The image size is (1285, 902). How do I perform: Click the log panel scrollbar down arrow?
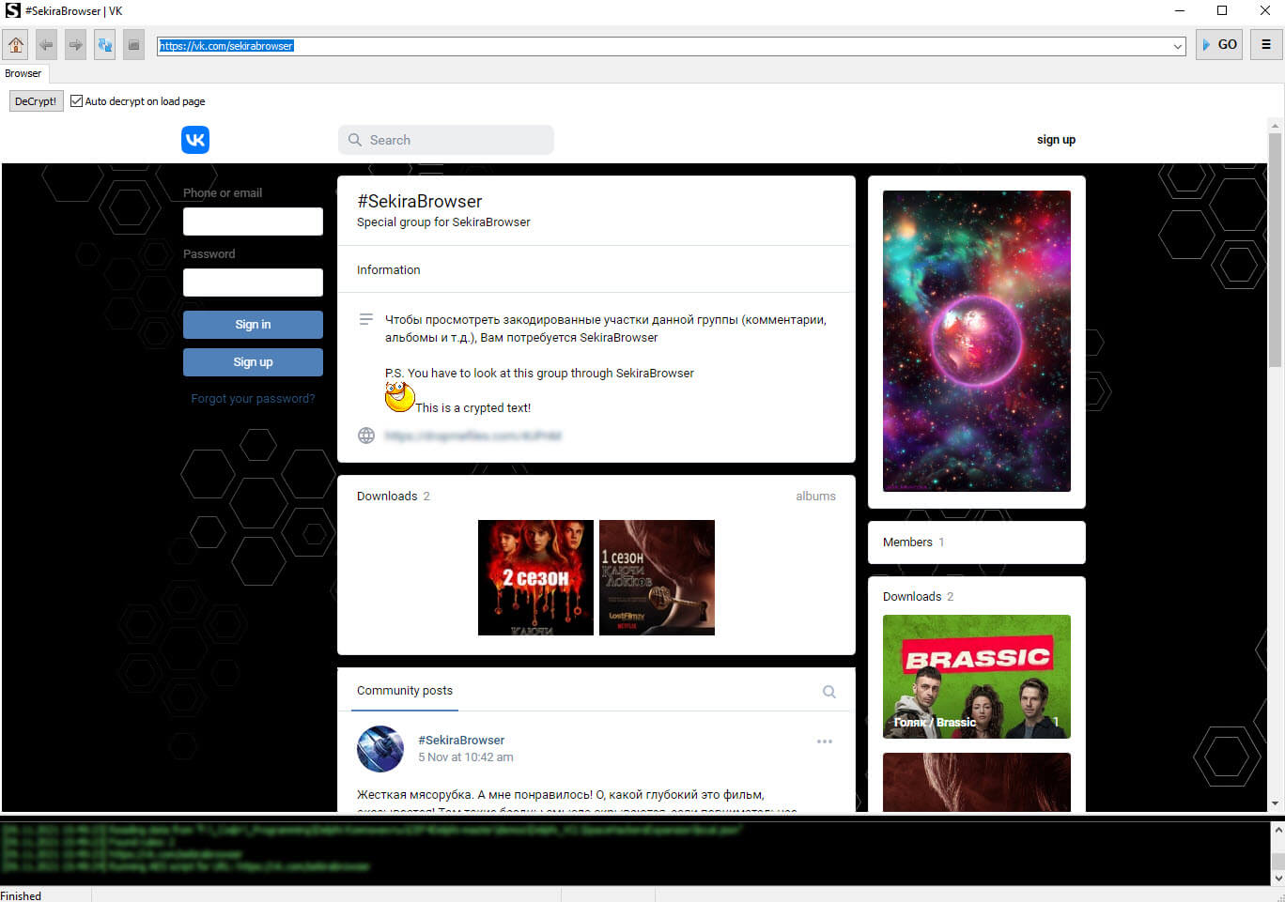click(1277, 878)
